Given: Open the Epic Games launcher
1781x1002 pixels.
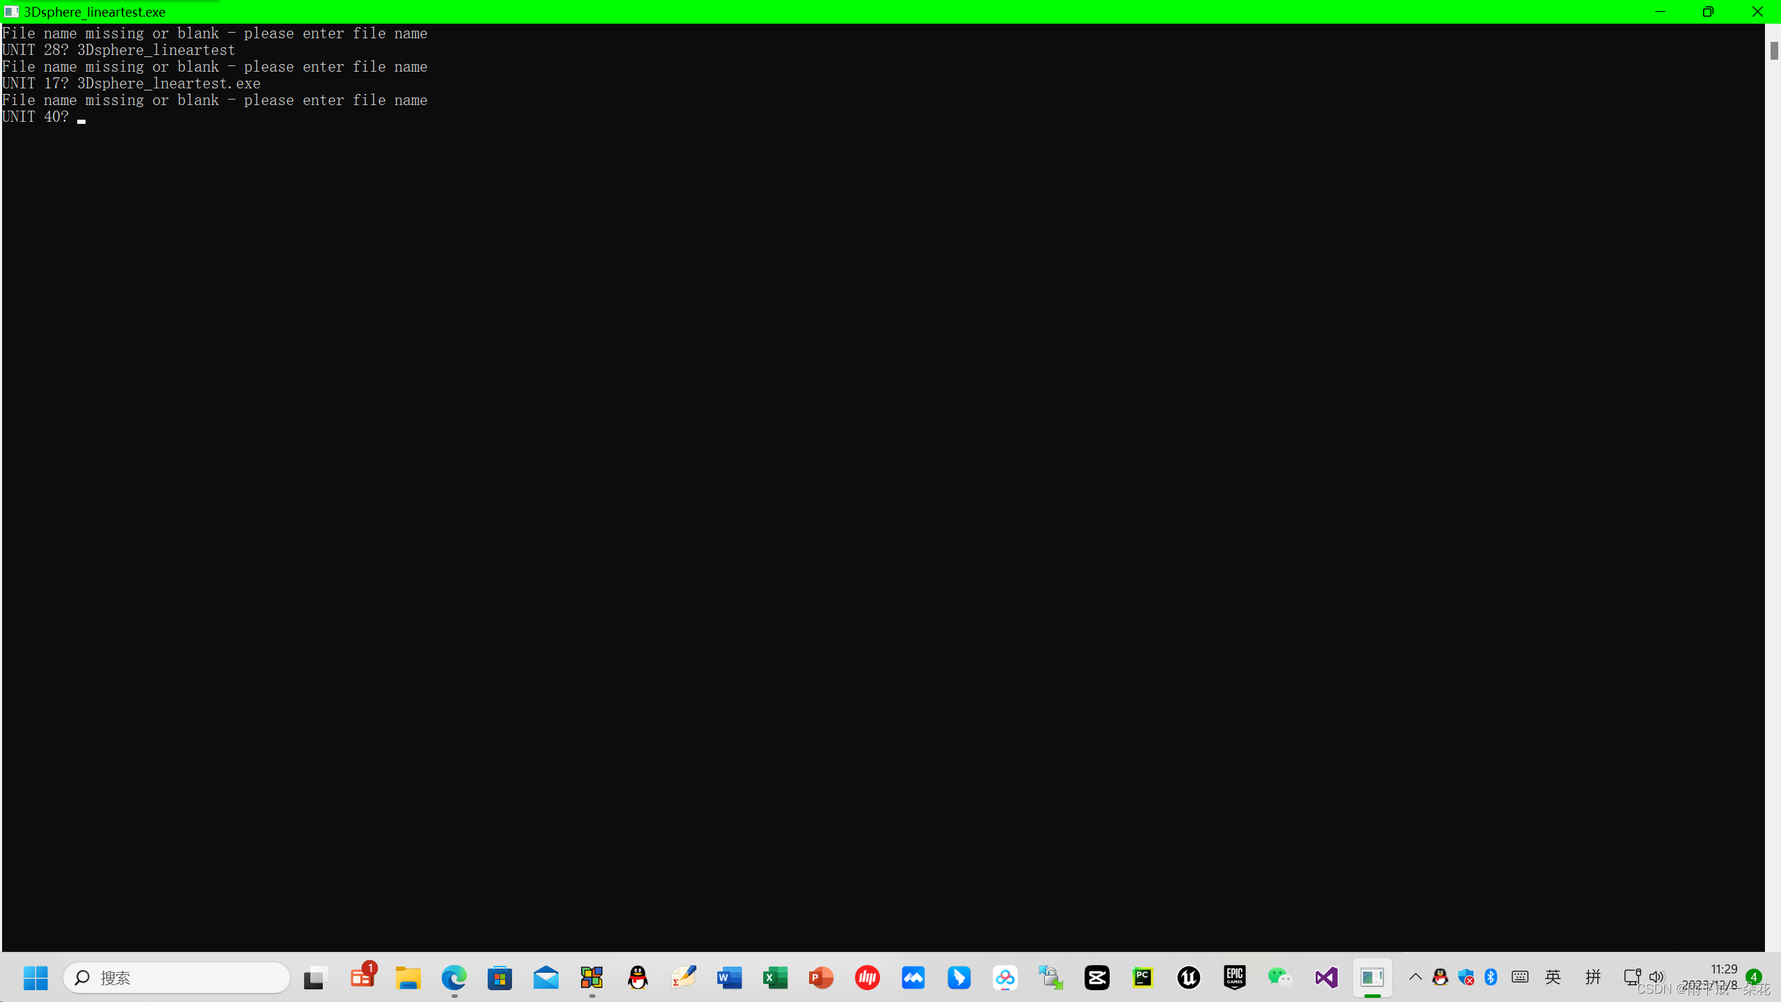Looking at the screenshot, I should 1234,977.
